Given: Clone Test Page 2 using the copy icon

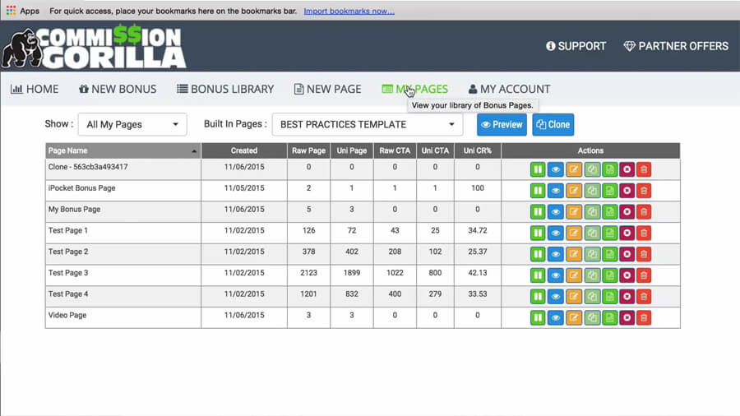Looking at the screenshot, I should [591, 254].
